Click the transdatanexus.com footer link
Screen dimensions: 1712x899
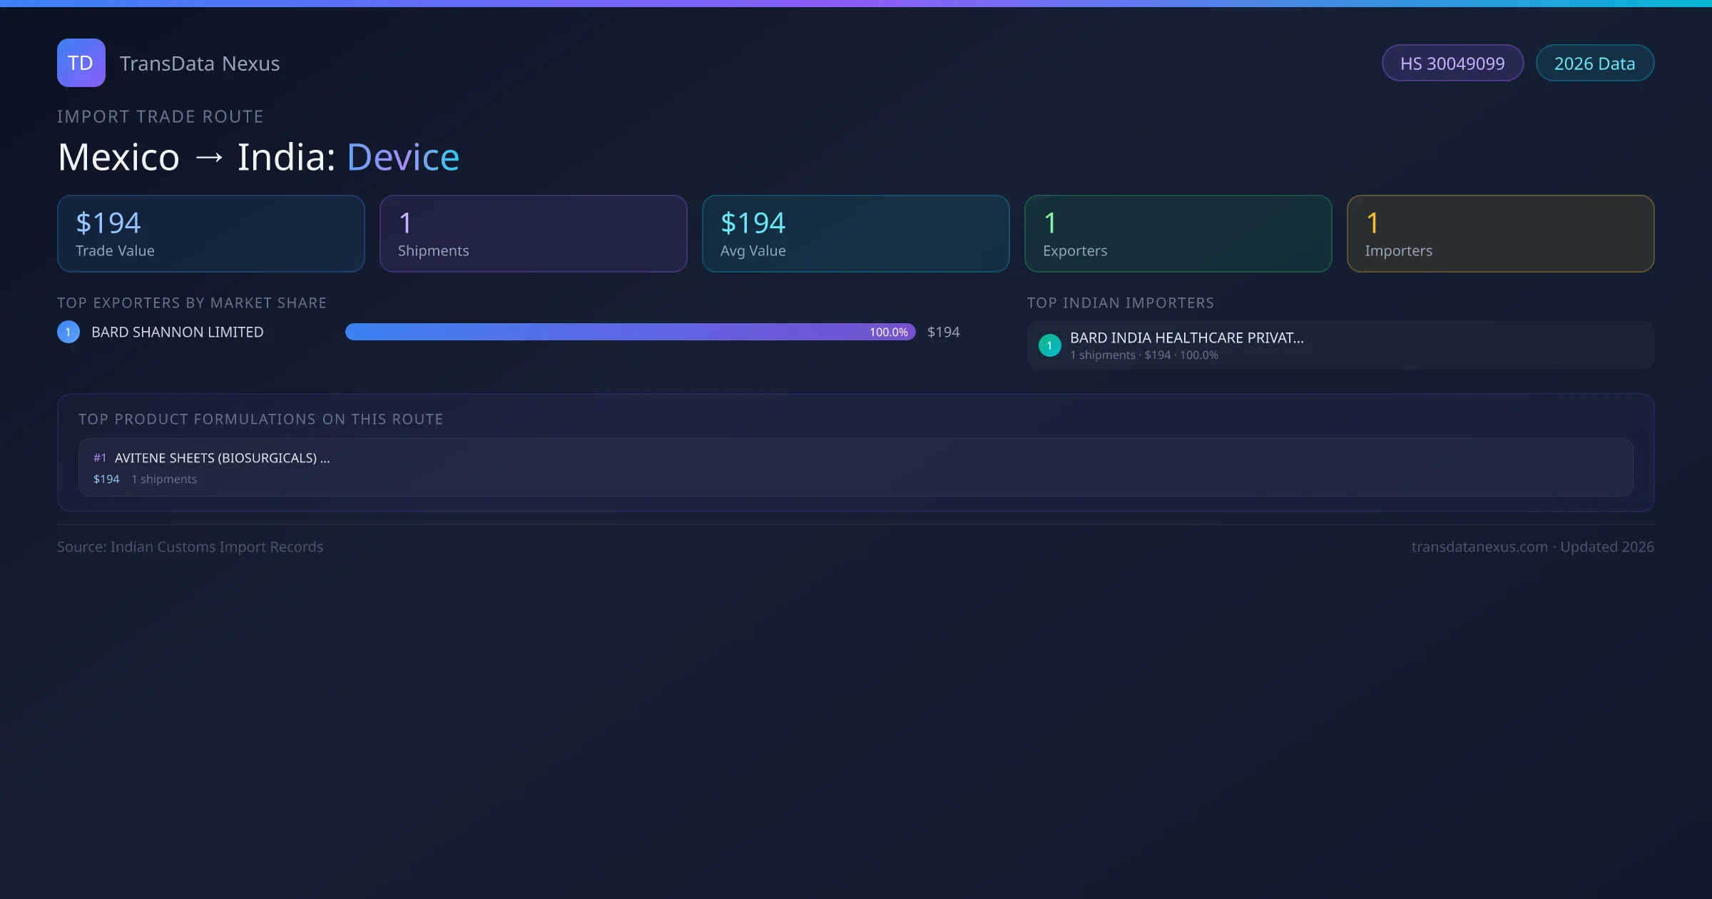coord(1479,547)
